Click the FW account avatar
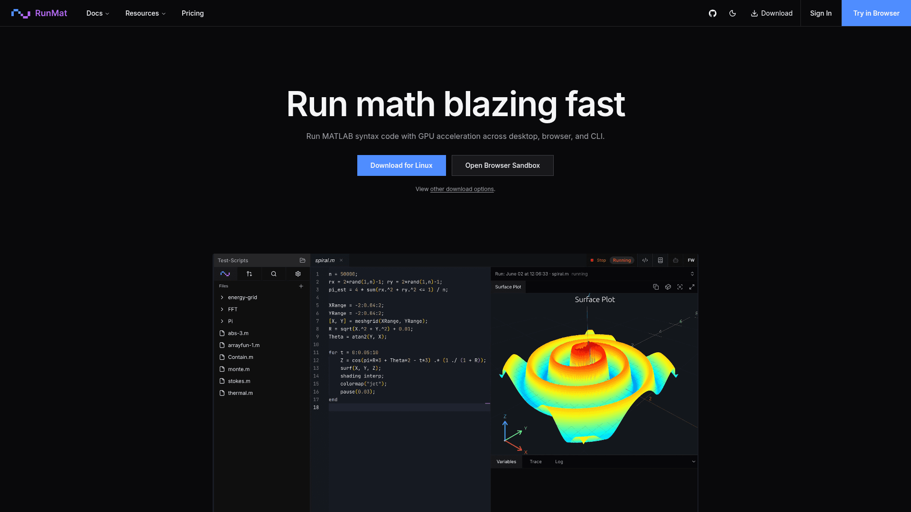Screen dimensions: 911x512 point(691,260)
